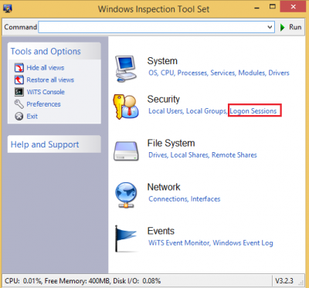
Task: Open the WiTS Console icon
Action: pyautogui.click(x=19, y=92)
